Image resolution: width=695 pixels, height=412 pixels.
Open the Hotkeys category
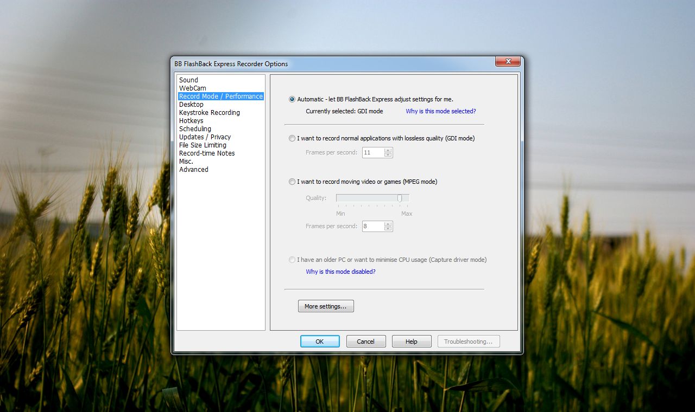[191, 120]
